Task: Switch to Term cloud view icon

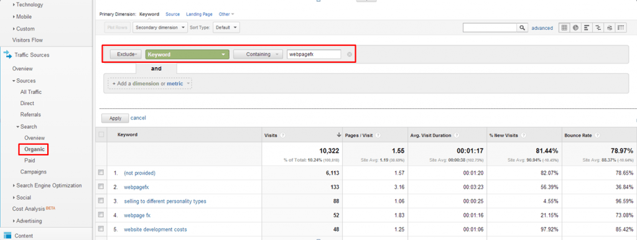Action: (x=609, y=27)
